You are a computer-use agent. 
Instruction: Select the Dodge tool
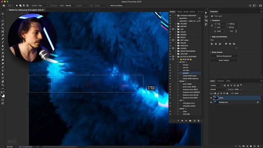point(3,64)
